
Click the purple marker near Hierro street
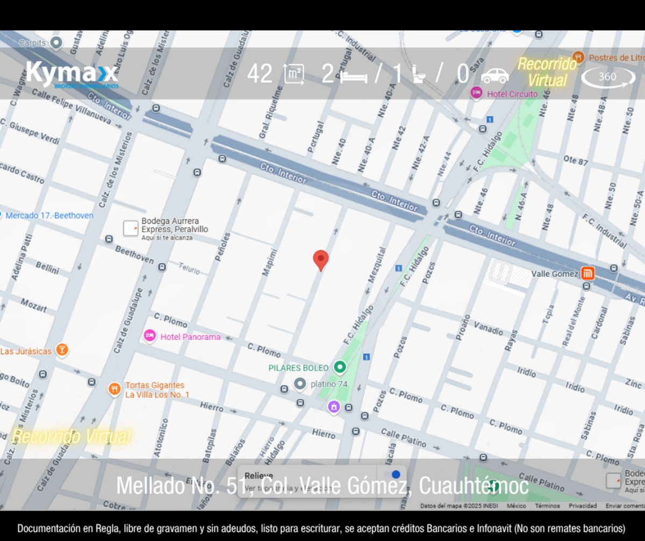(334, 407)
